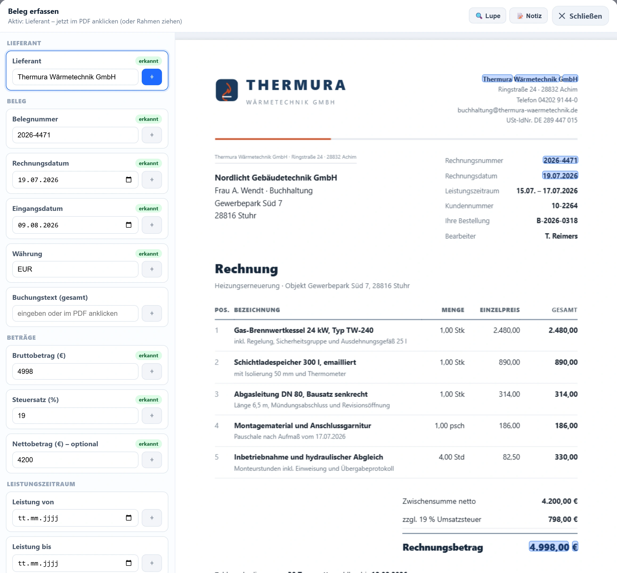Click the Währung field containing EUR
This screenshot has width=617, height=573.
click(75, 269)
